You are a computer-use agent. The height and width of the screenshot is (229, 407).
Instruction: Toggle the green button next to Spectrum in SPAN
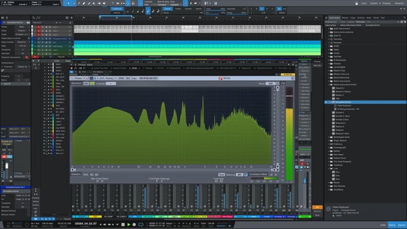[x=92, y=83]
